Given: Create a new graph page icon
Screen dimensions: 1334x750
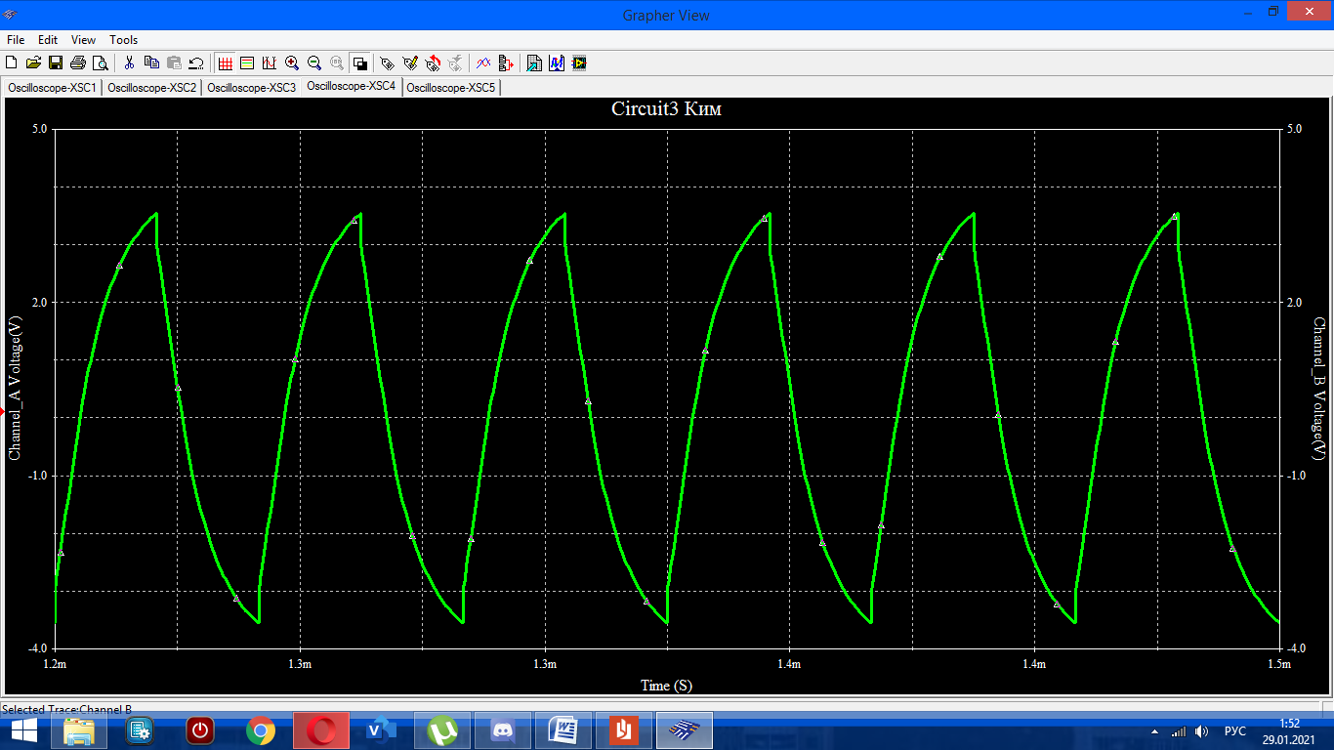Looking at the screenshot, I should point(11,63).
